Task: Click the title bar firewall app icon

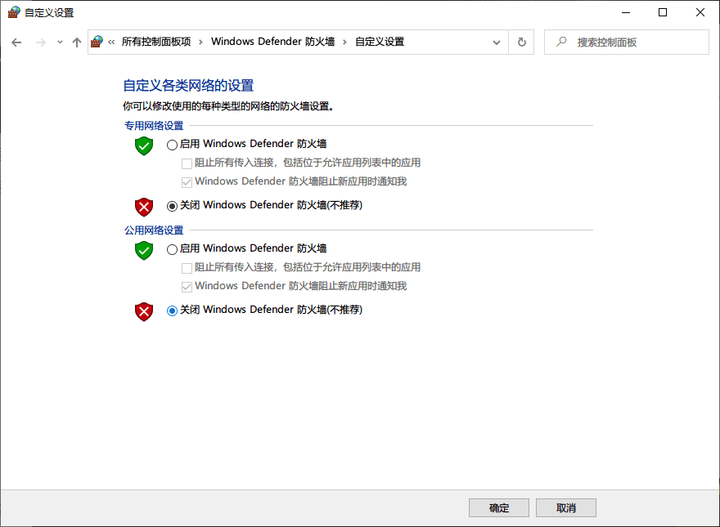Action: 14,12
